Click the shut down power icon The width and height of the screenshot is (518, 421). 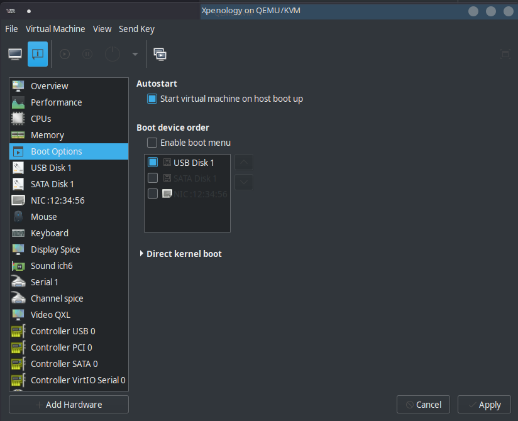113,54
